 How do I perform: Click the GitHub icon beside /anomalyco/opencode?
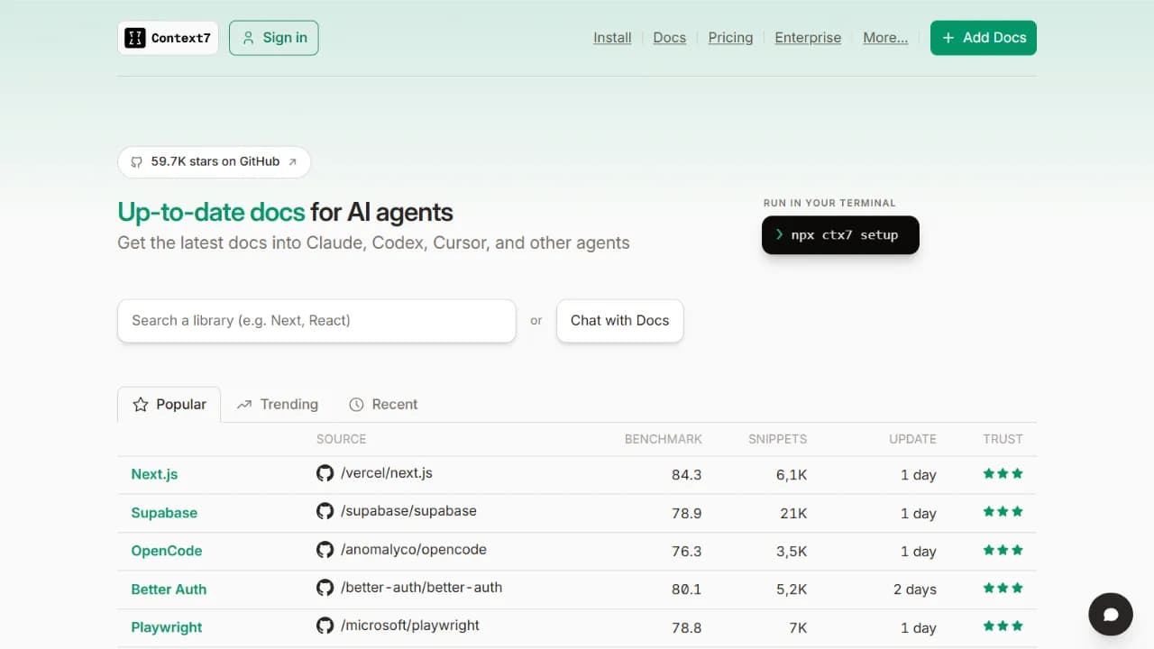[x=325, y=550]
